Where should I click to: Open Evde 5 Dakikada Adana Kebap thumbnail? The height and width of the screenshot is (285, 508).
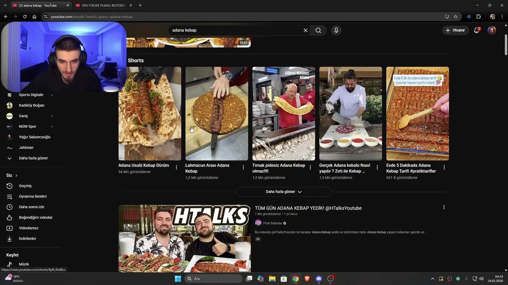[x=418, y=114]
